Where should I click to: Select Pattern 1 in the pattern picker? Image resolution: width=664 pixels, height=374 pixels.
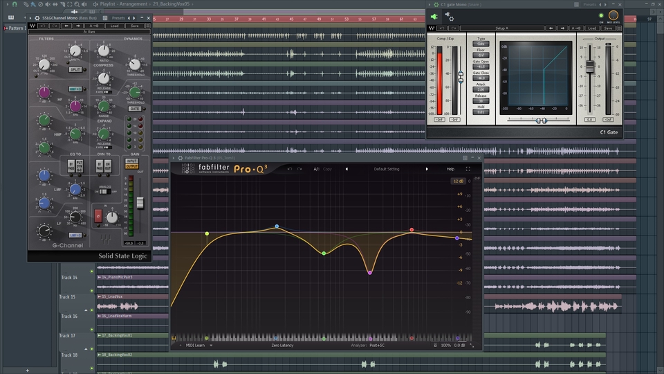point(16,28)
